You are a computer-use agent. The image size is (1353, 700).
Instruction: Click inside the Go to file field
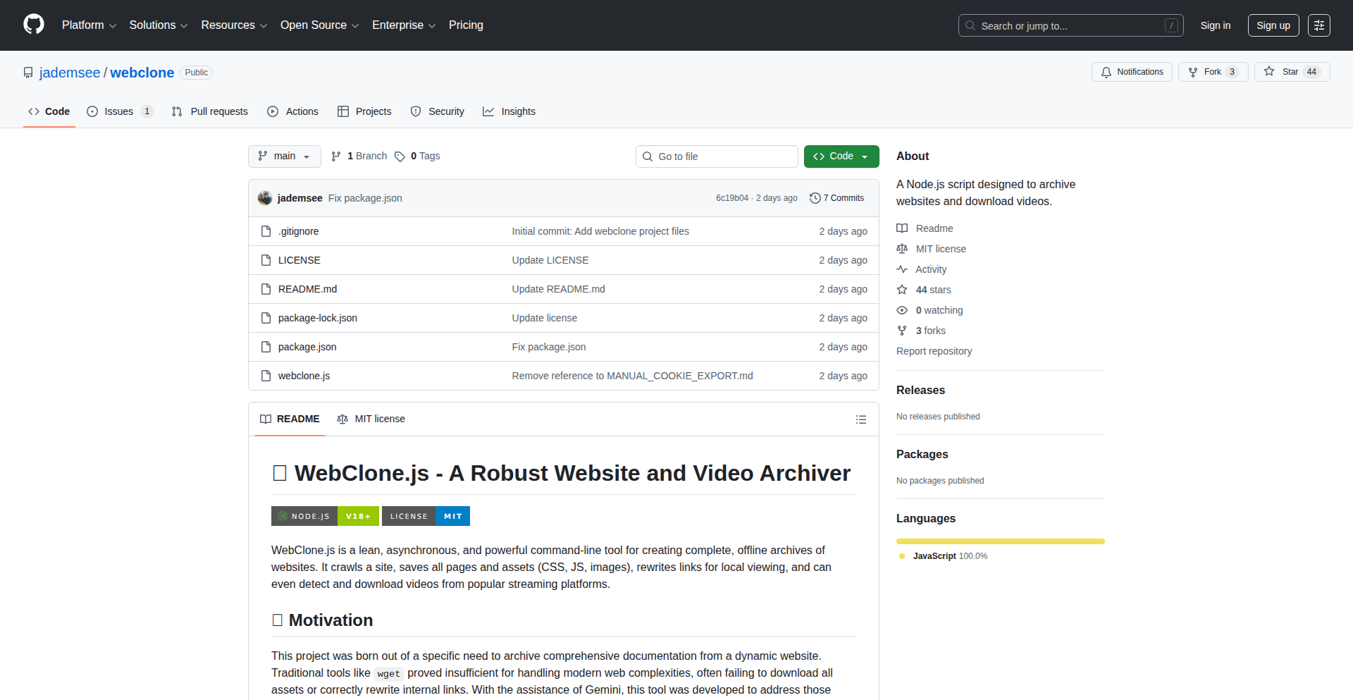pos(717,156)
